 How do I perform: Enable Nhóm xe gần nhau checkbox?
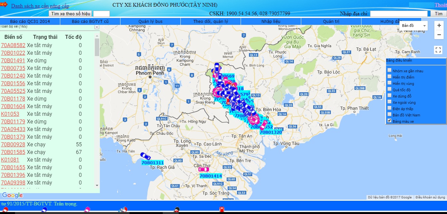[x=389, y=70]
